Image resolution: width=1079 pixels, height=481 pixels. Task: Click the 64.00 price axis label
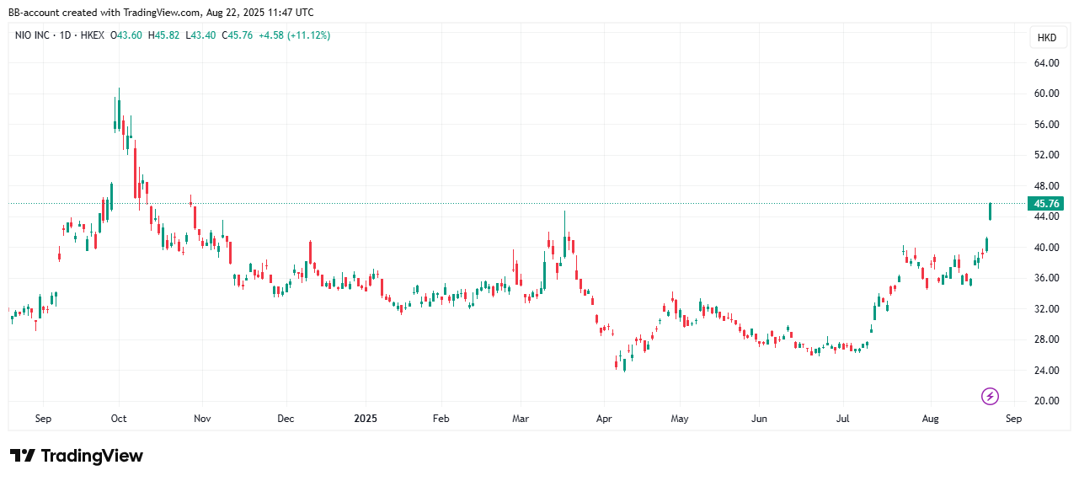tap(1047, 63)
